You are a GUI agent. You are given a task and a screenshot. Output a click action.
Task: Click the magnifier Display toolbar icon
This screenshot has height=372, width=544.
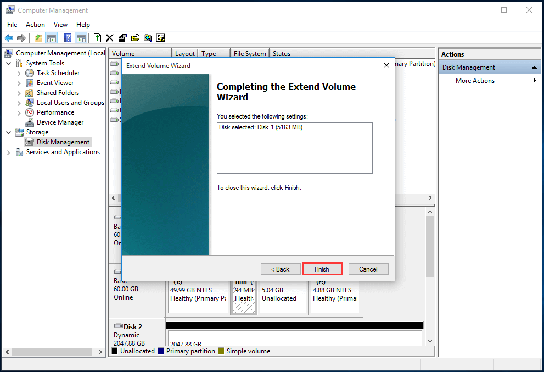point(148,37)
